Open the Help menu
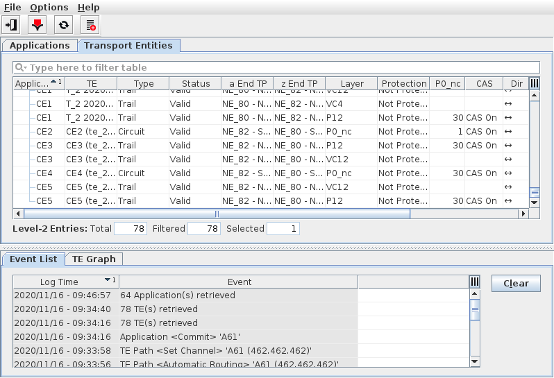 tap(88, 7)
